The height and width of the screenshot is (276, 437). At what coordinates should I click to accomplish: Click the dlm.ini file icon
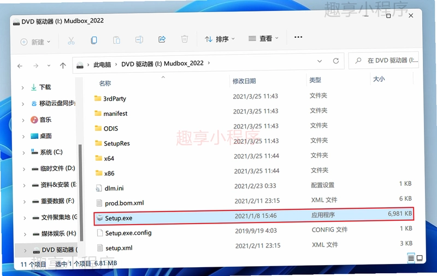99,188
